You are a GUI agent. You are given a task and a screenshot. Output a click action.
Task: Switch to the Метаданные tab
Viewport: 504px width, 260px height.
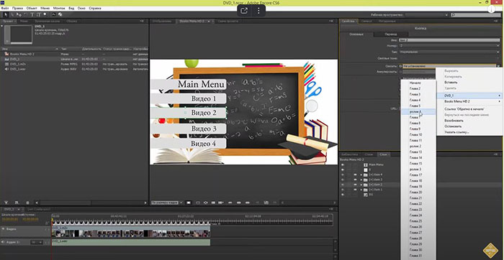pos(387,21)
